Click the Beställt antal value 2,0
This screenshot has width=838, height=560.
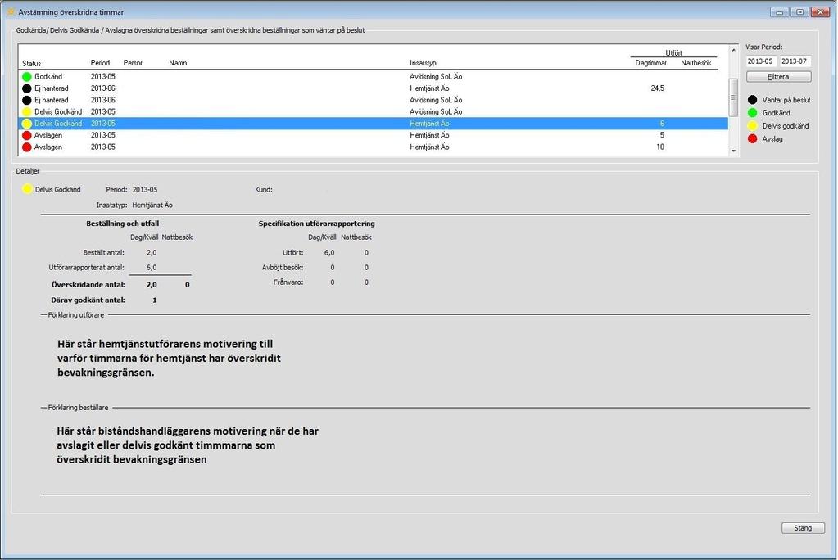152,253
